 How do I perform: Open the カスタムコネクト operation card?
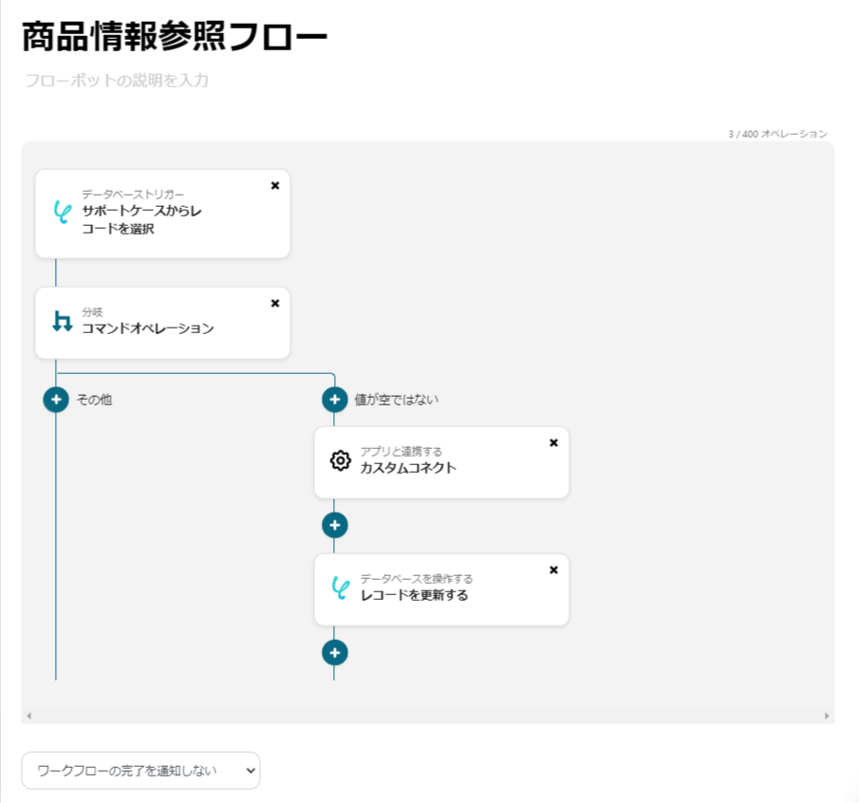[x=441, y=463]
